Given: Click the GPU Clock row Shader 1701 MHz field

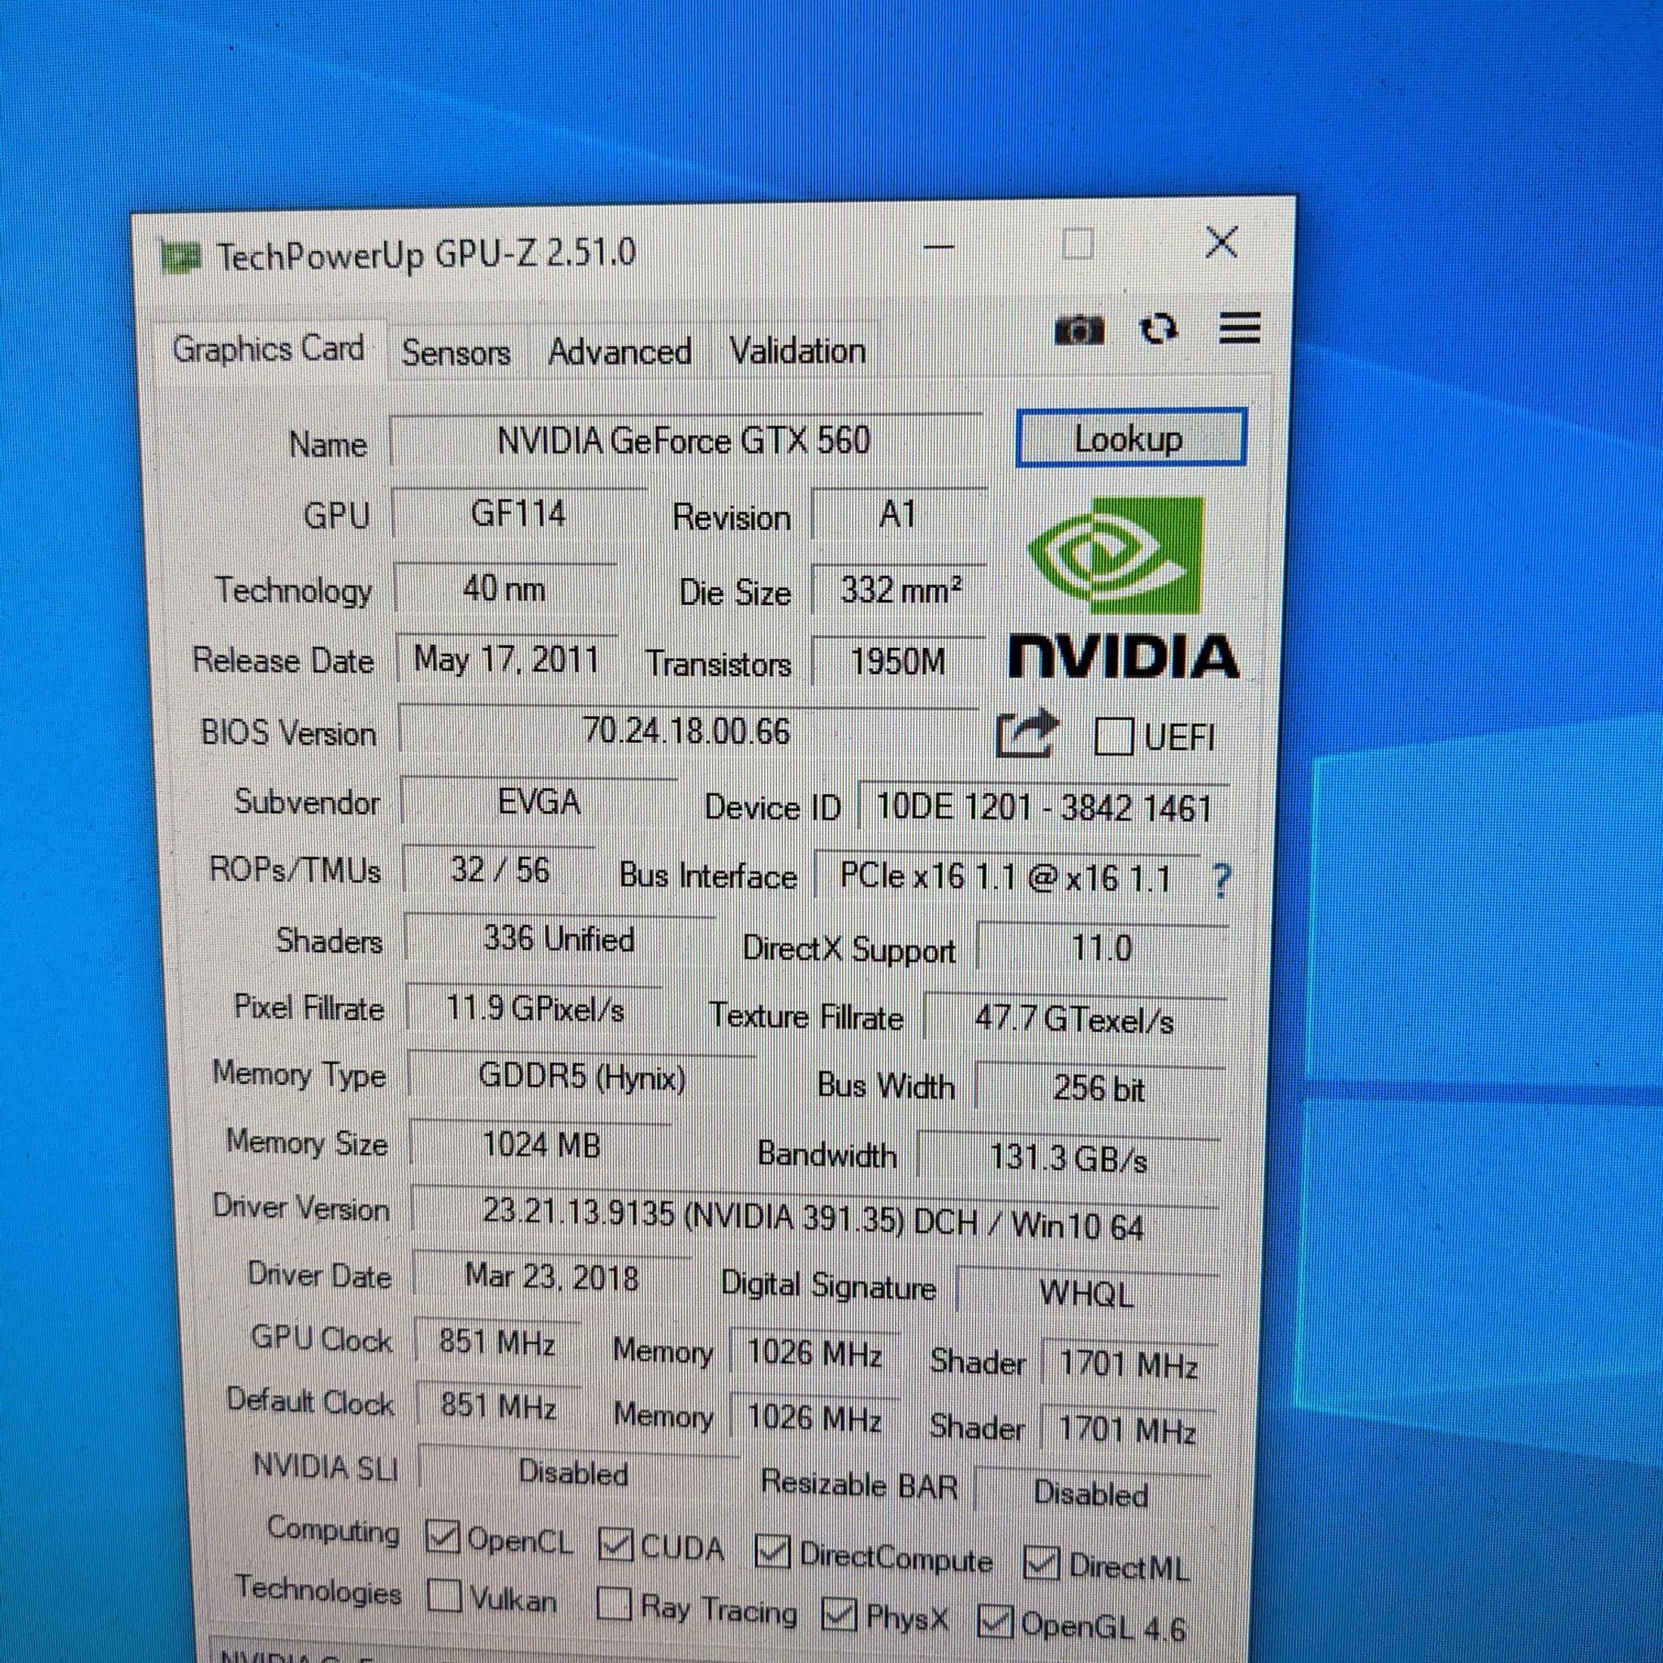Looking at the screenshot, I should point(1129,1363).
